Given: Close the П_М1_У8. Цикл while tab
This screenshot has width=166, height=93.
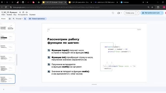Looking at the screenshot, I should [x=91, y=2].
